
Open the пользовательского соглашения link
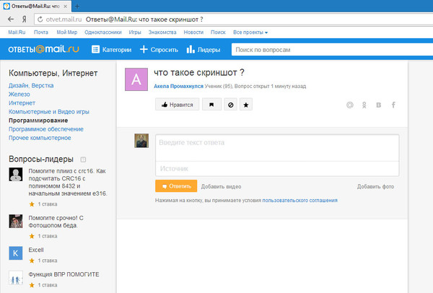coord(299,201)
